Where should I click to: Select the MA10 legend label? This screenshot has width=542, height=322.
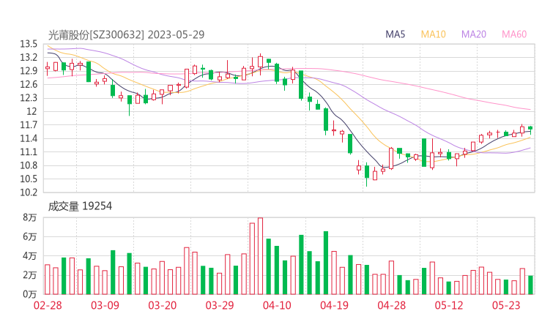click(x=433, y=34)
